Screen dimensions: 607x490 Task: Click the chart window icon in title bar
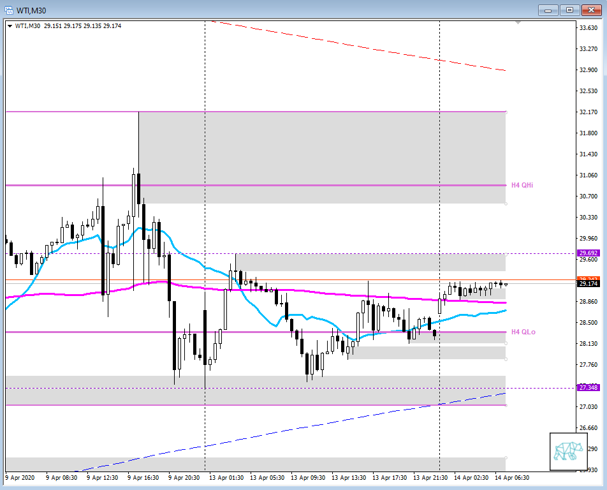click(x=9, y=10)
